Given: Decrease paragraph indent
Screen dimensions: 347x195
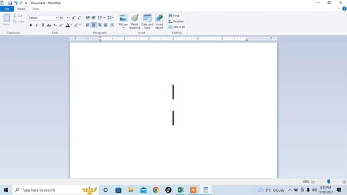Looking at the screenshot, I should pos(88,18).
